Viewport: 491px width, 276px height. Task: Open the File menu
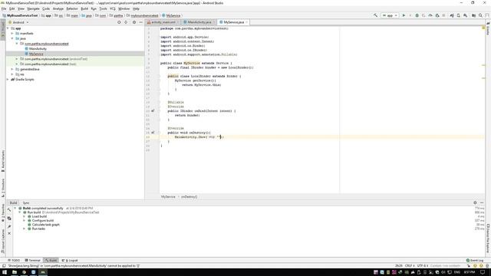[4, 8]
